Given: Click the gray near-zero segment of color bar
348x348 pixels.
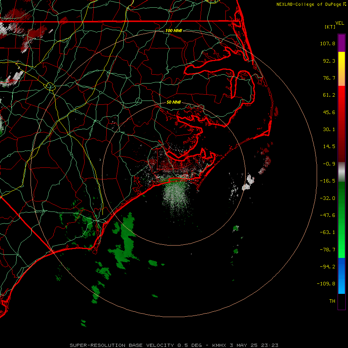Looking at the screenshot, I should [341, 171].
